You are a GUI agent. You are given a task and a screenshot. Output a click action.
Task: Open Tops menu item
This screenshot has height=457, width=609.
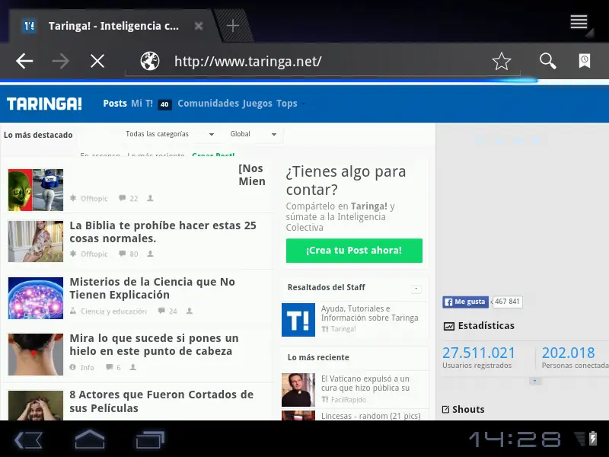(287, 104)
